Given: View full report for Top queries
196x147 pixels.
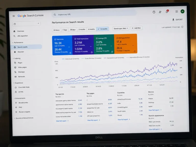Looking at the screenshot, I should click(x=62, y=121).
